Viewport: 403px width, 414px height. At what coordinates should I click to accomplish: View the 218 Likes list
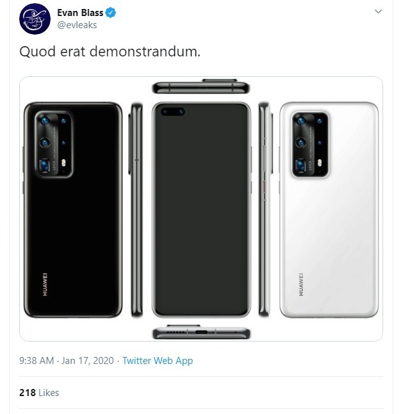[x=39, y=392]
